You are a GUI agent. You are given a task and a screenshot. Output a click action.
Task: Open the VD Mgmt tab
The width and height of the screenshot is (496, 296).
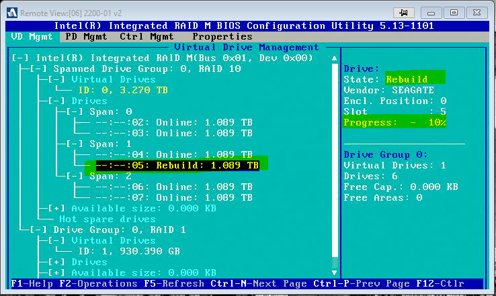32,37
